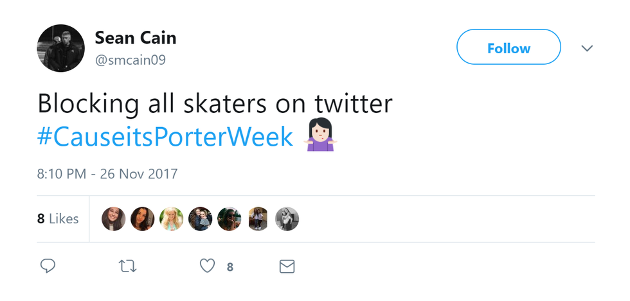Image resolution: width=630 pixels, height=301 pixels.
Task: Open Sean Cain's profile picture
Action: 60,48
